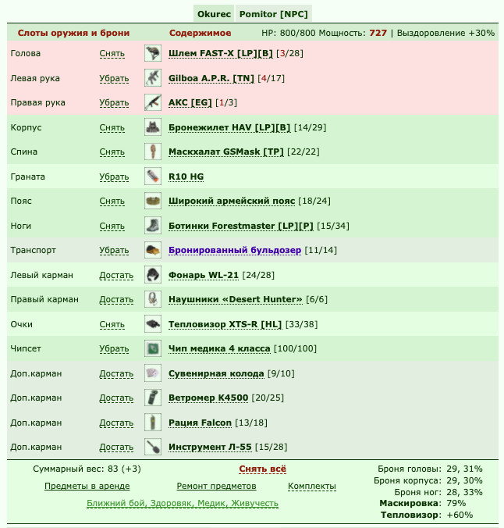Screen dimensions: 504x528
Task: Switch to the Okurec tab
Action: coord(214,14)
